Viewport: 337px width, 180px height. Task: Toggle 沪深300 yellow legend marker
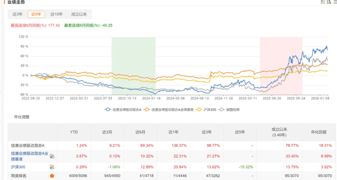point(199,109)
